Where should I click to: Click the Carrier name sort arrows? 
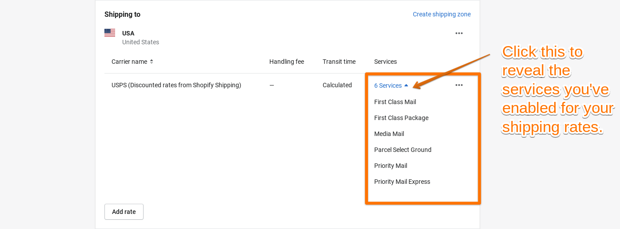tap(152, 62)
